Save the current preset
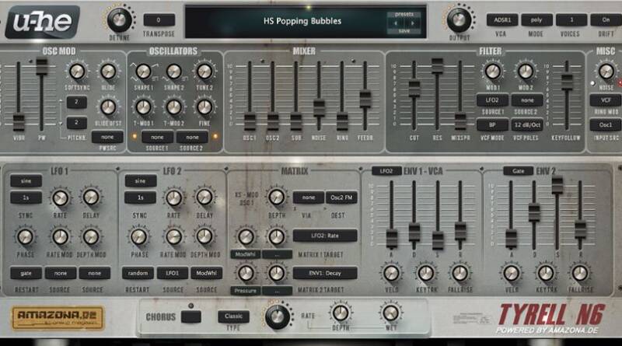622x346 pixels. click(x=404, y=31)
